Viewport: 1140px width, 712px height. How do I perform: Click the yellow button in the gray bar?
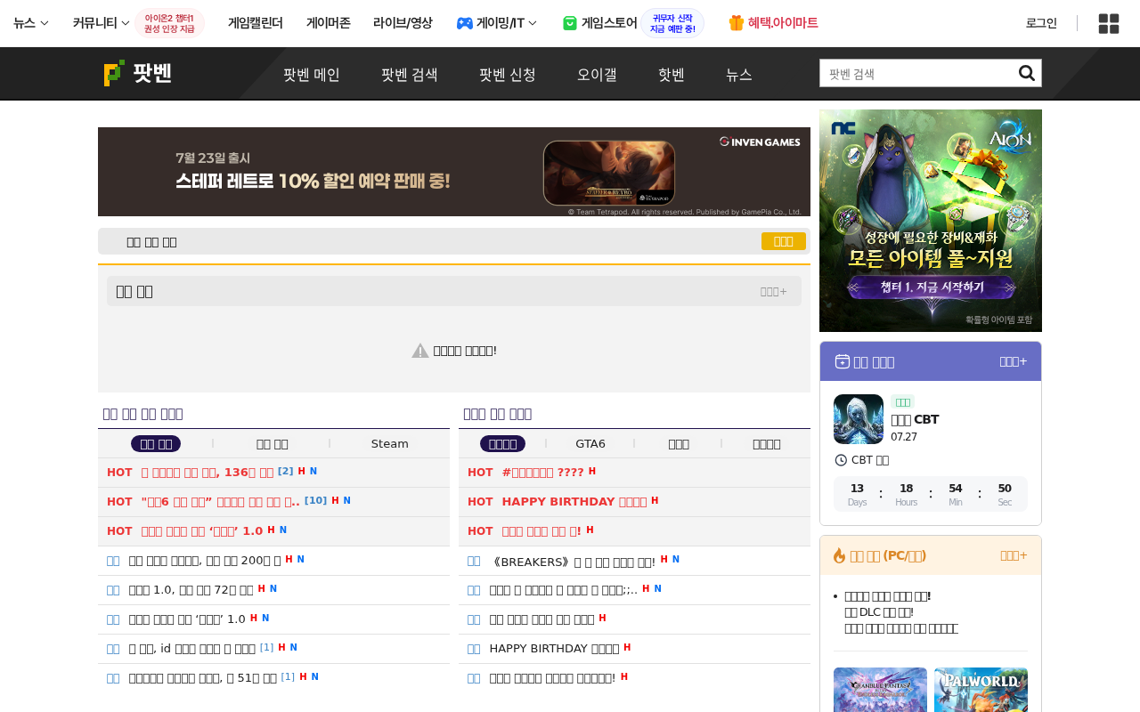tap(784, 241)
